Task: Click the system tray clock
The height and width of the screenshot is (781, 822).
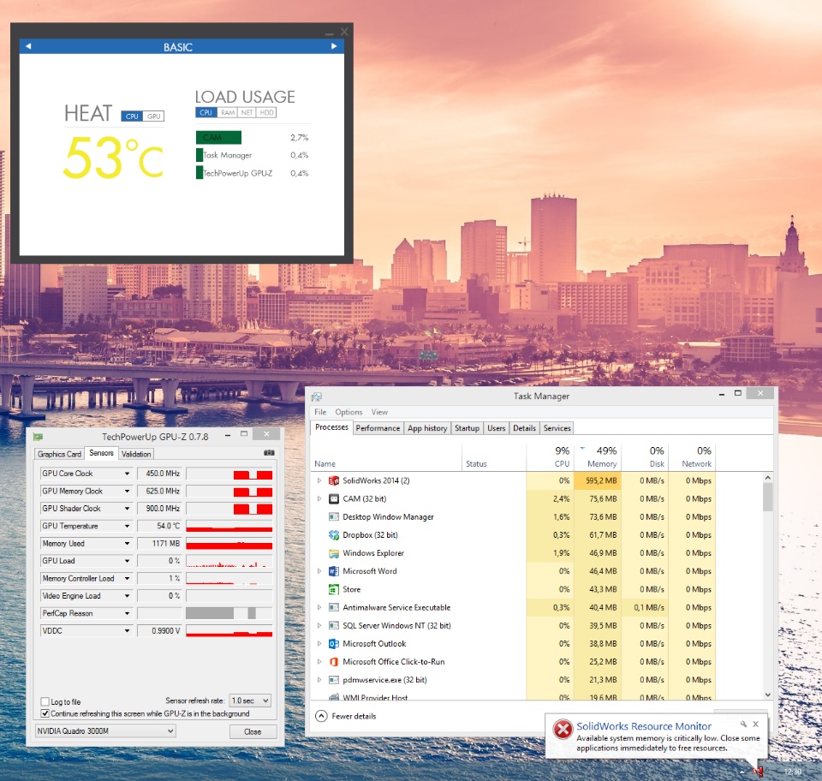Action: (793, 772)
